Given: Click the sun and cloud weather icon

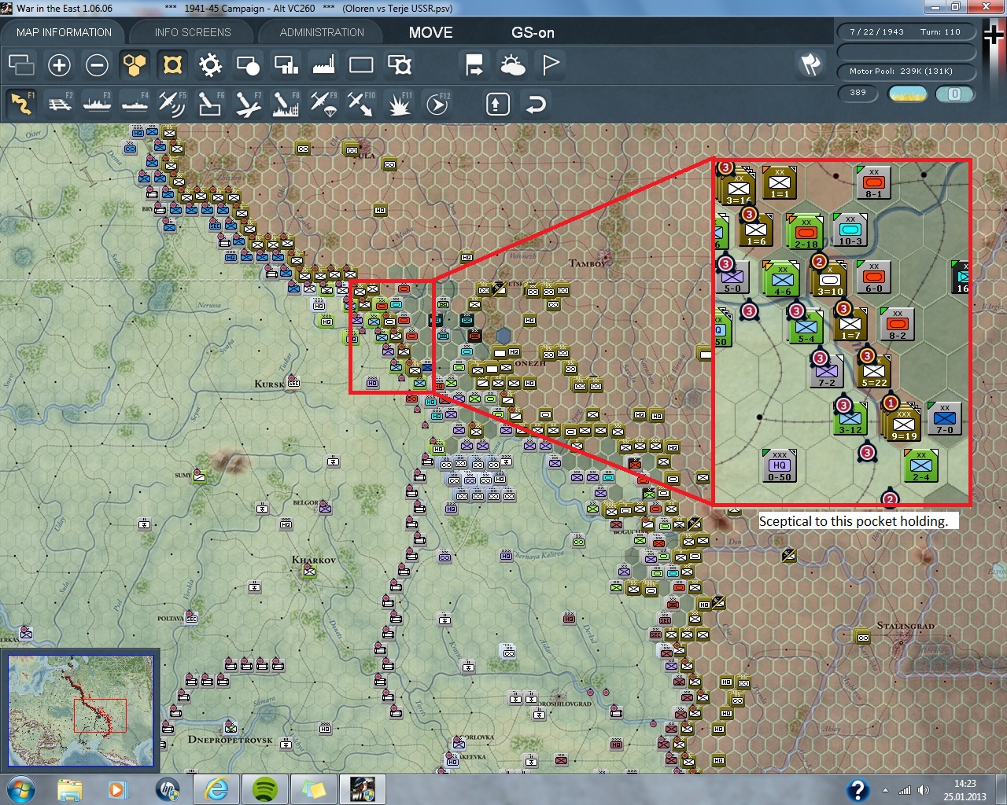Looking at the screenshot, I should point(512,64).
